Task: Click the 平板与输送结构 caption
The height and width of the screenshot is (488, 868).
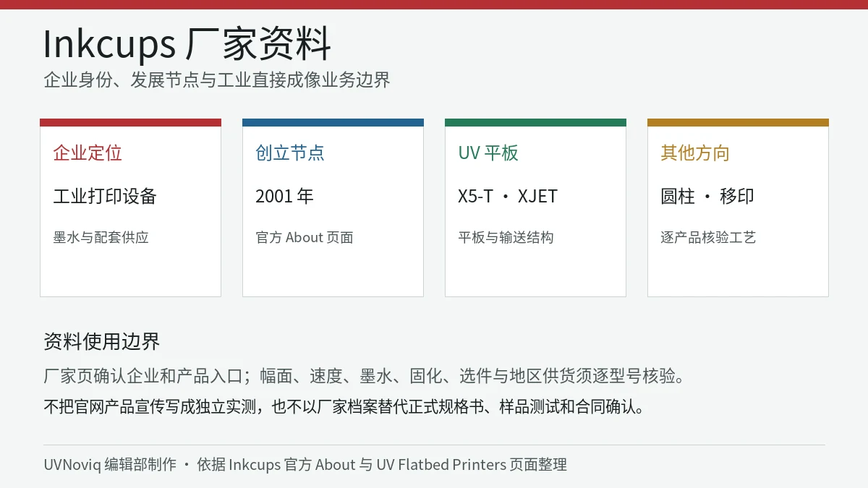Action: click(x=506, y=237)
